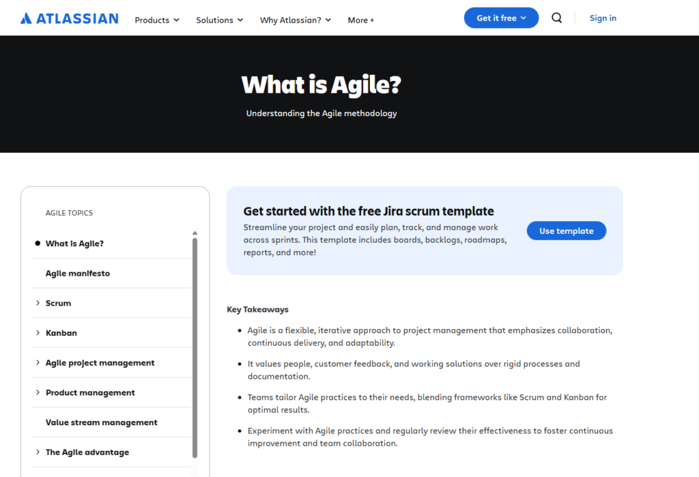
Task: Click the Scrum topic link
Action: tap(59, 303)
